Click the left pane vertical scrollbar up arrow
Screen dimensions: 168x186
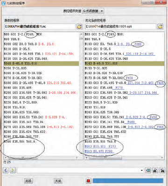(81, 34)
